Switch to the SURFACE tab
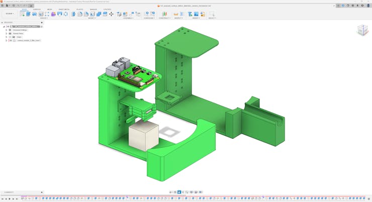 point(37,10)
